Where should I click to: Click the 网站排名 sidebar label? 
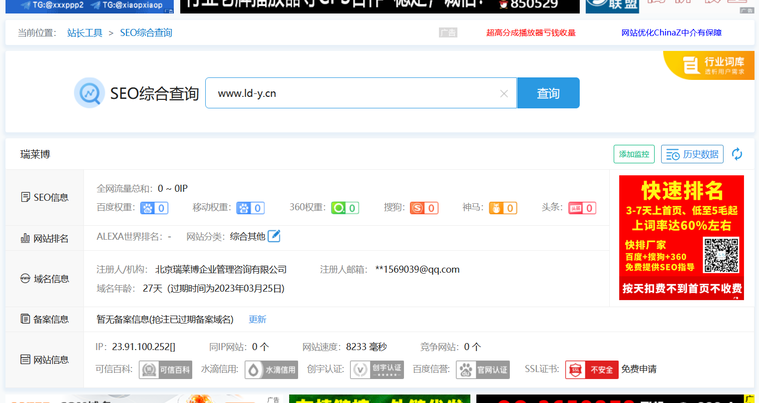pos(45,238)
